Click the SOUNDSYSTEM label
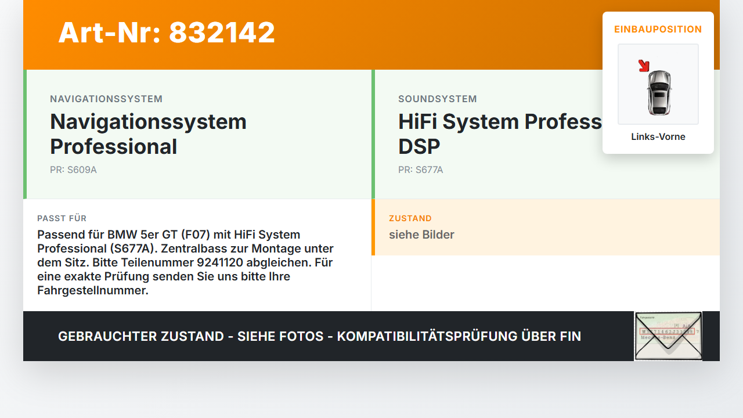The height and width of the screenshot is (418, 743). pyautogui.click(x=438, y=99)
